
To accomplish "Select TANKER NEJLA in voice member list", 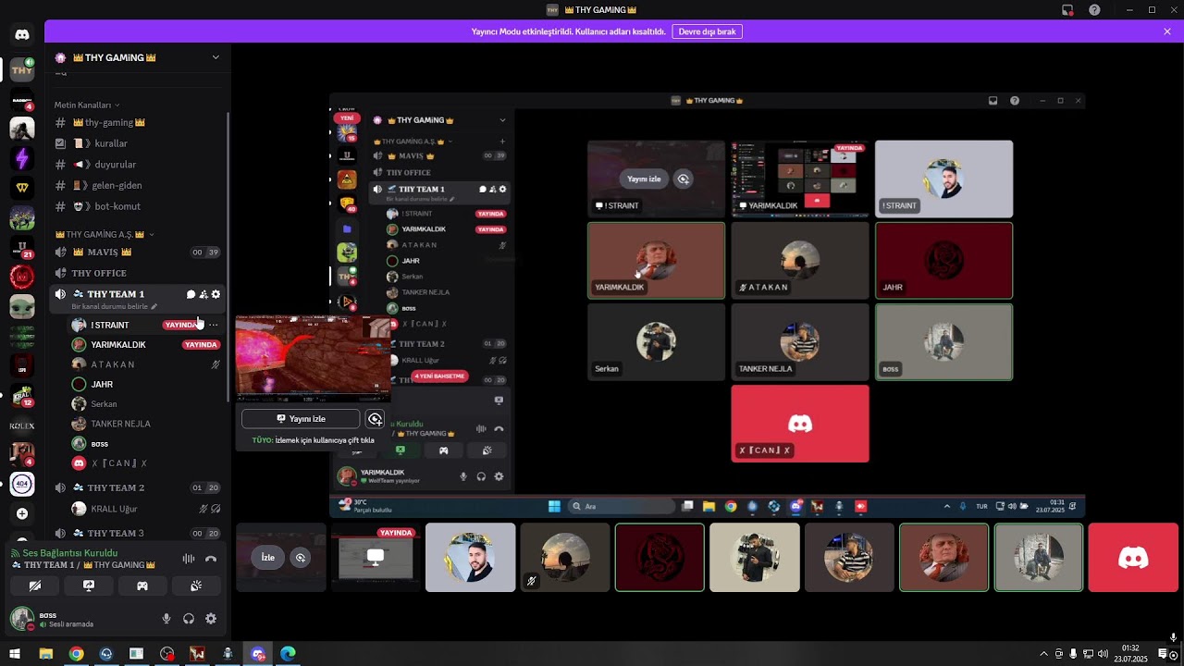I will coord(145,424).
